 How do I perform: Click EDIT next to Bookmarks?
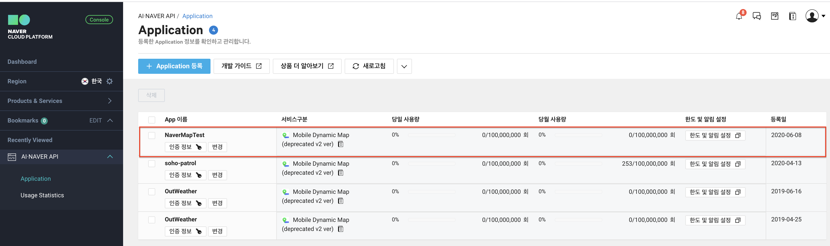pyautogui.click(x=95, y=120)
